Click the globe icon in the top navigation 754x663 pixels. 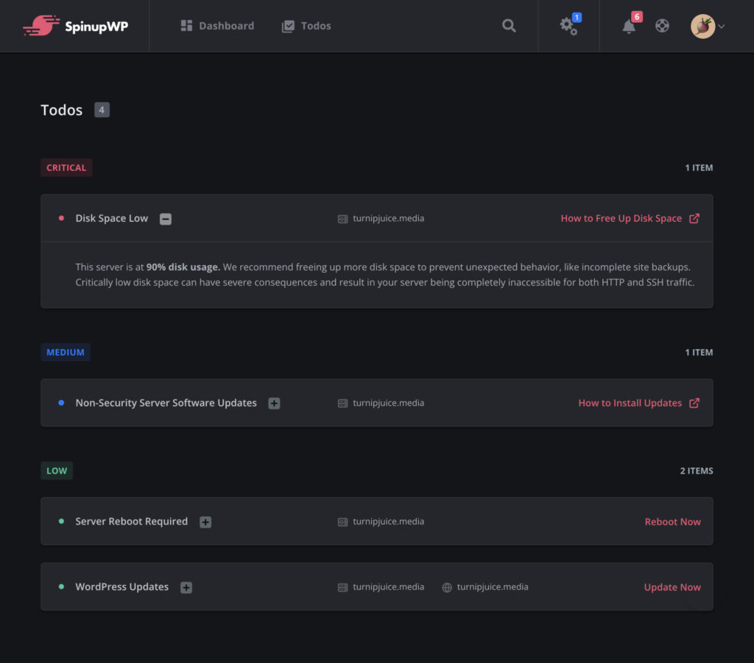[662, 25]
